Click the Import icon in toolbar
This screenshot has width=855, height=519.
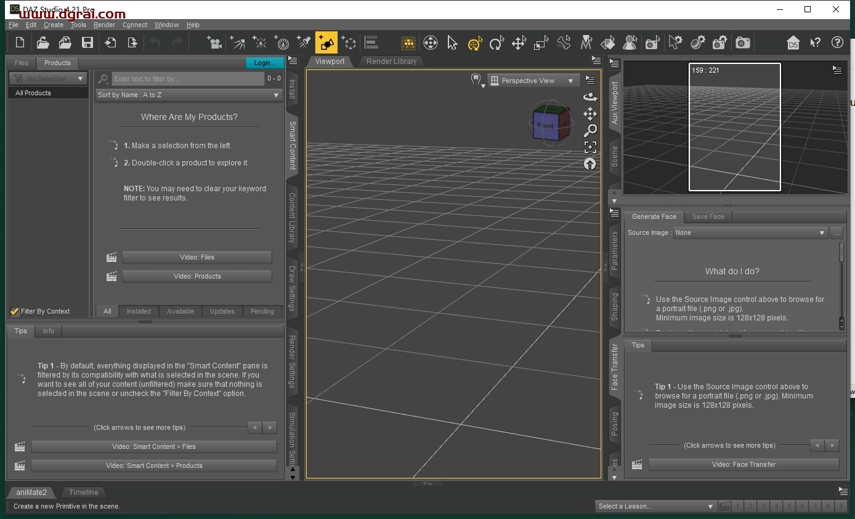110,42
